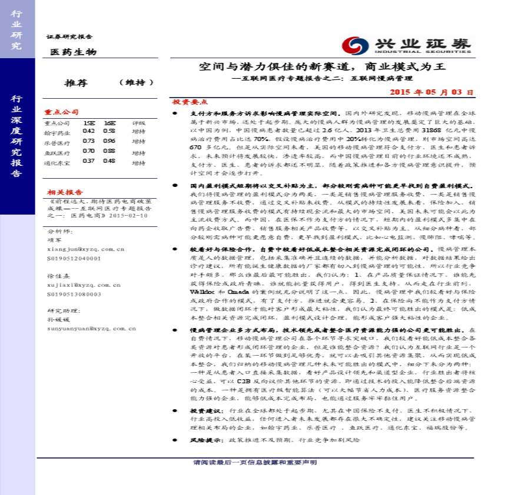Click the 增持 rating in 乐普医疗 row
This screenshot has width=512, height=495.
tap(139, 142)
